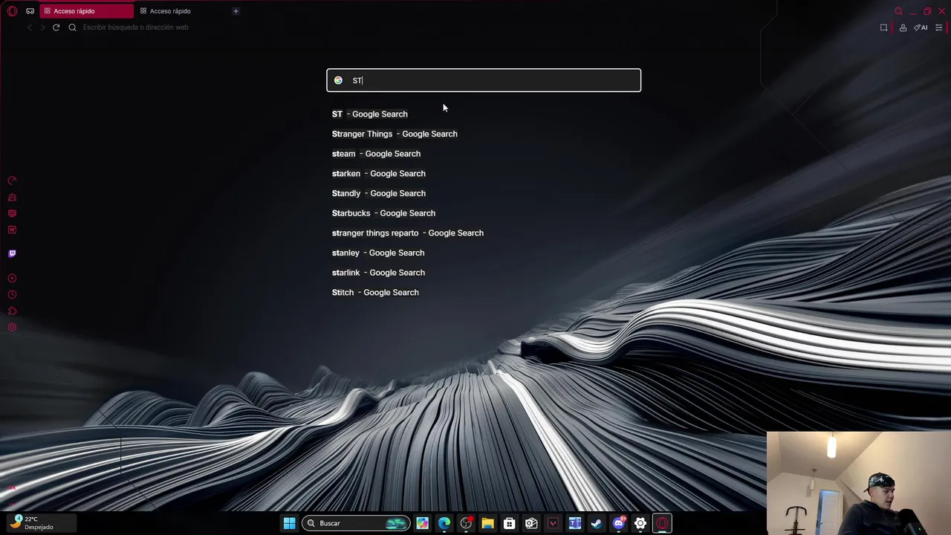Viewport: 951px width, 535px height.
Task: Open the AI assistant button
Action: coord(921,27)
